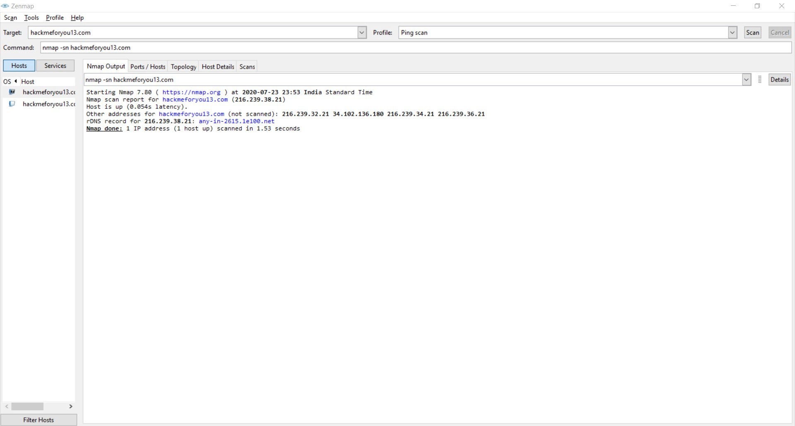795x426 pixels.
Task: Open the Tools menu
Action: (x=31, y=17)
